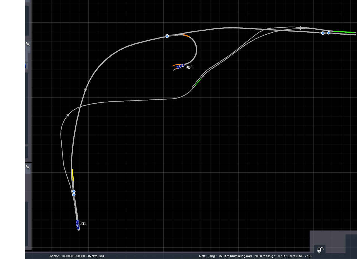Viewport: 357px width, 268px height.
Task: Click the Zug1 text label
Action: [82, 223]
